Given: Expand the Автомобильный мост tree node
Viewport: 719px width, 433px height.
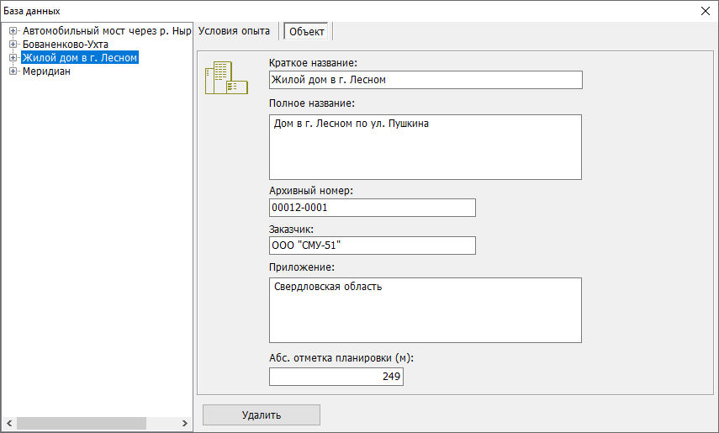Looking at the screenshot, I should click(x=13, y=31).
